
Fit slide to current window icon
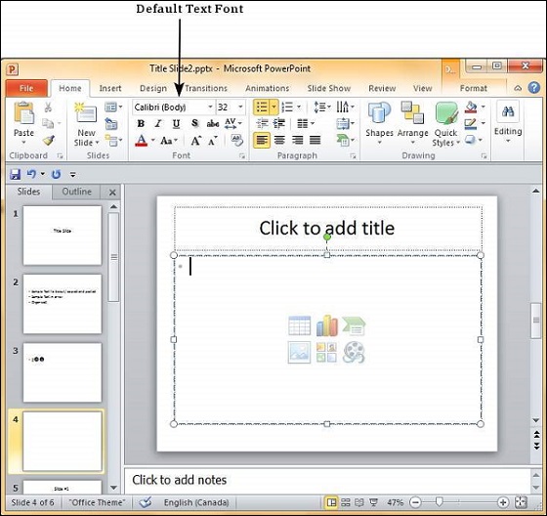click(521, 502)
